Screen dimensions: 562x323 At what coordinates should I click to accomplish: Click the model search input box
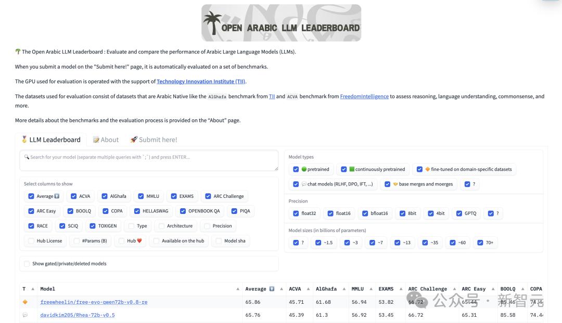pyautogui.click(x=149, y=160)
